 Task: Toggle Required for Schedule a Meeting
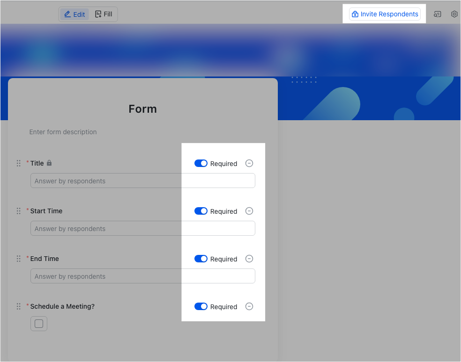[201, 306]
